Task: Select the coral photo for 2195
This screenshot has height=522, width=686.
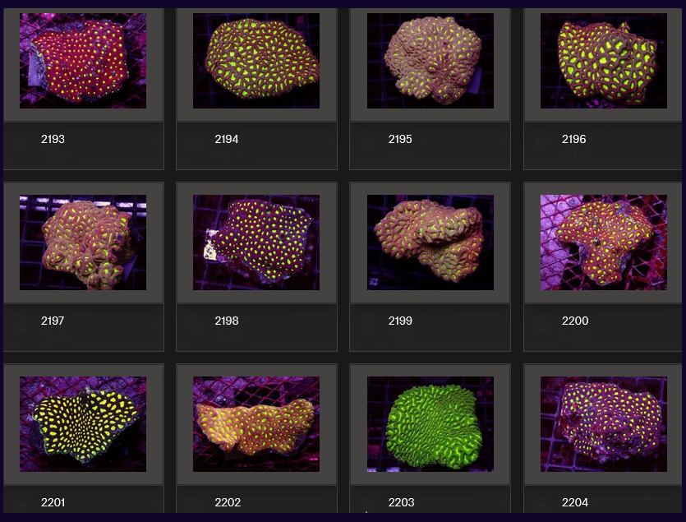Action: coord(430,61)
